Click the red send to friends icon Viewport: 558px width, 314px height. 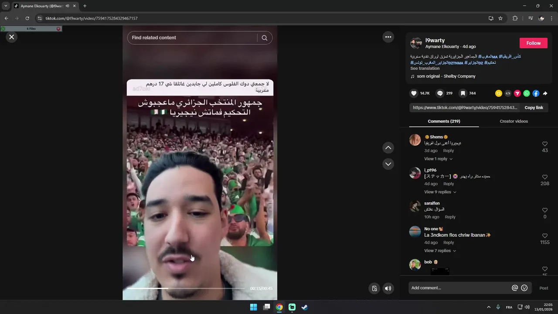(x=517, y=93)
